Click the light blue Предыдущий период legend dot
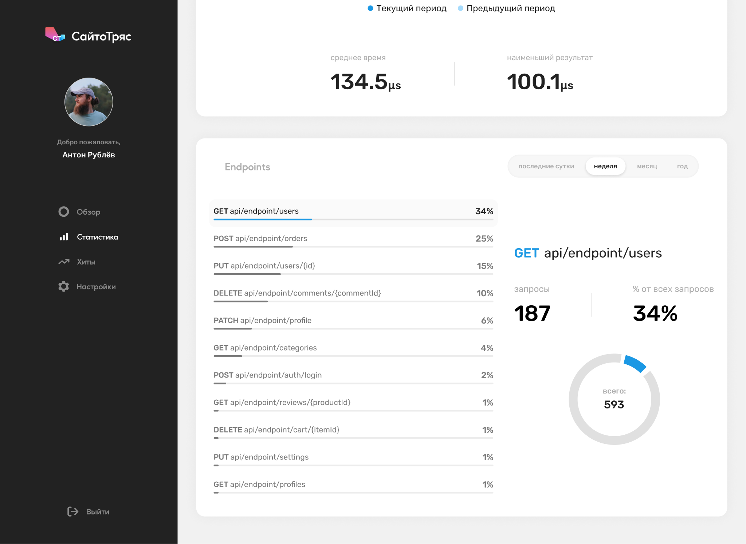Screen dimensions: 746x544 (x=461, y=7)
